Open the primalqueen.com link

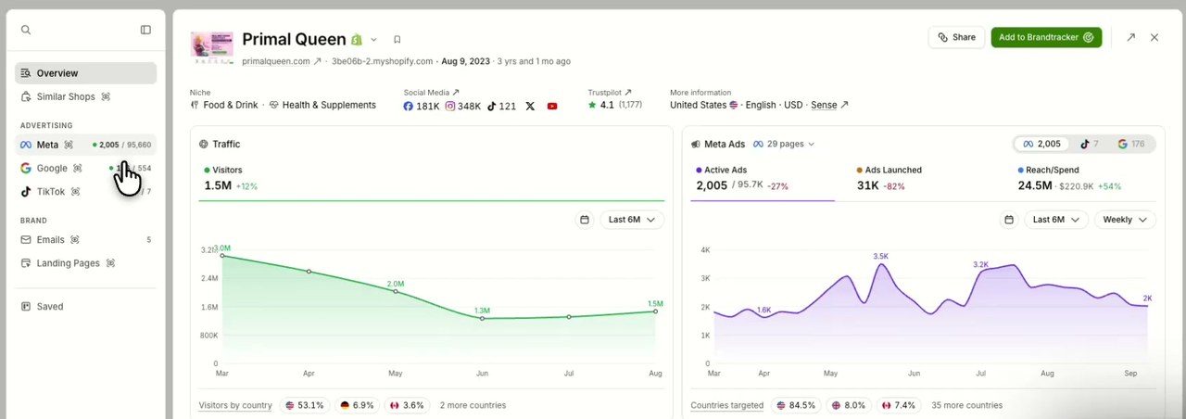[x=282, y=61]
